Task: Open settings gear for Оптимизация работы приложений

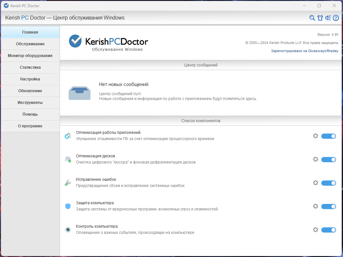Action: [x=315, y=136]
